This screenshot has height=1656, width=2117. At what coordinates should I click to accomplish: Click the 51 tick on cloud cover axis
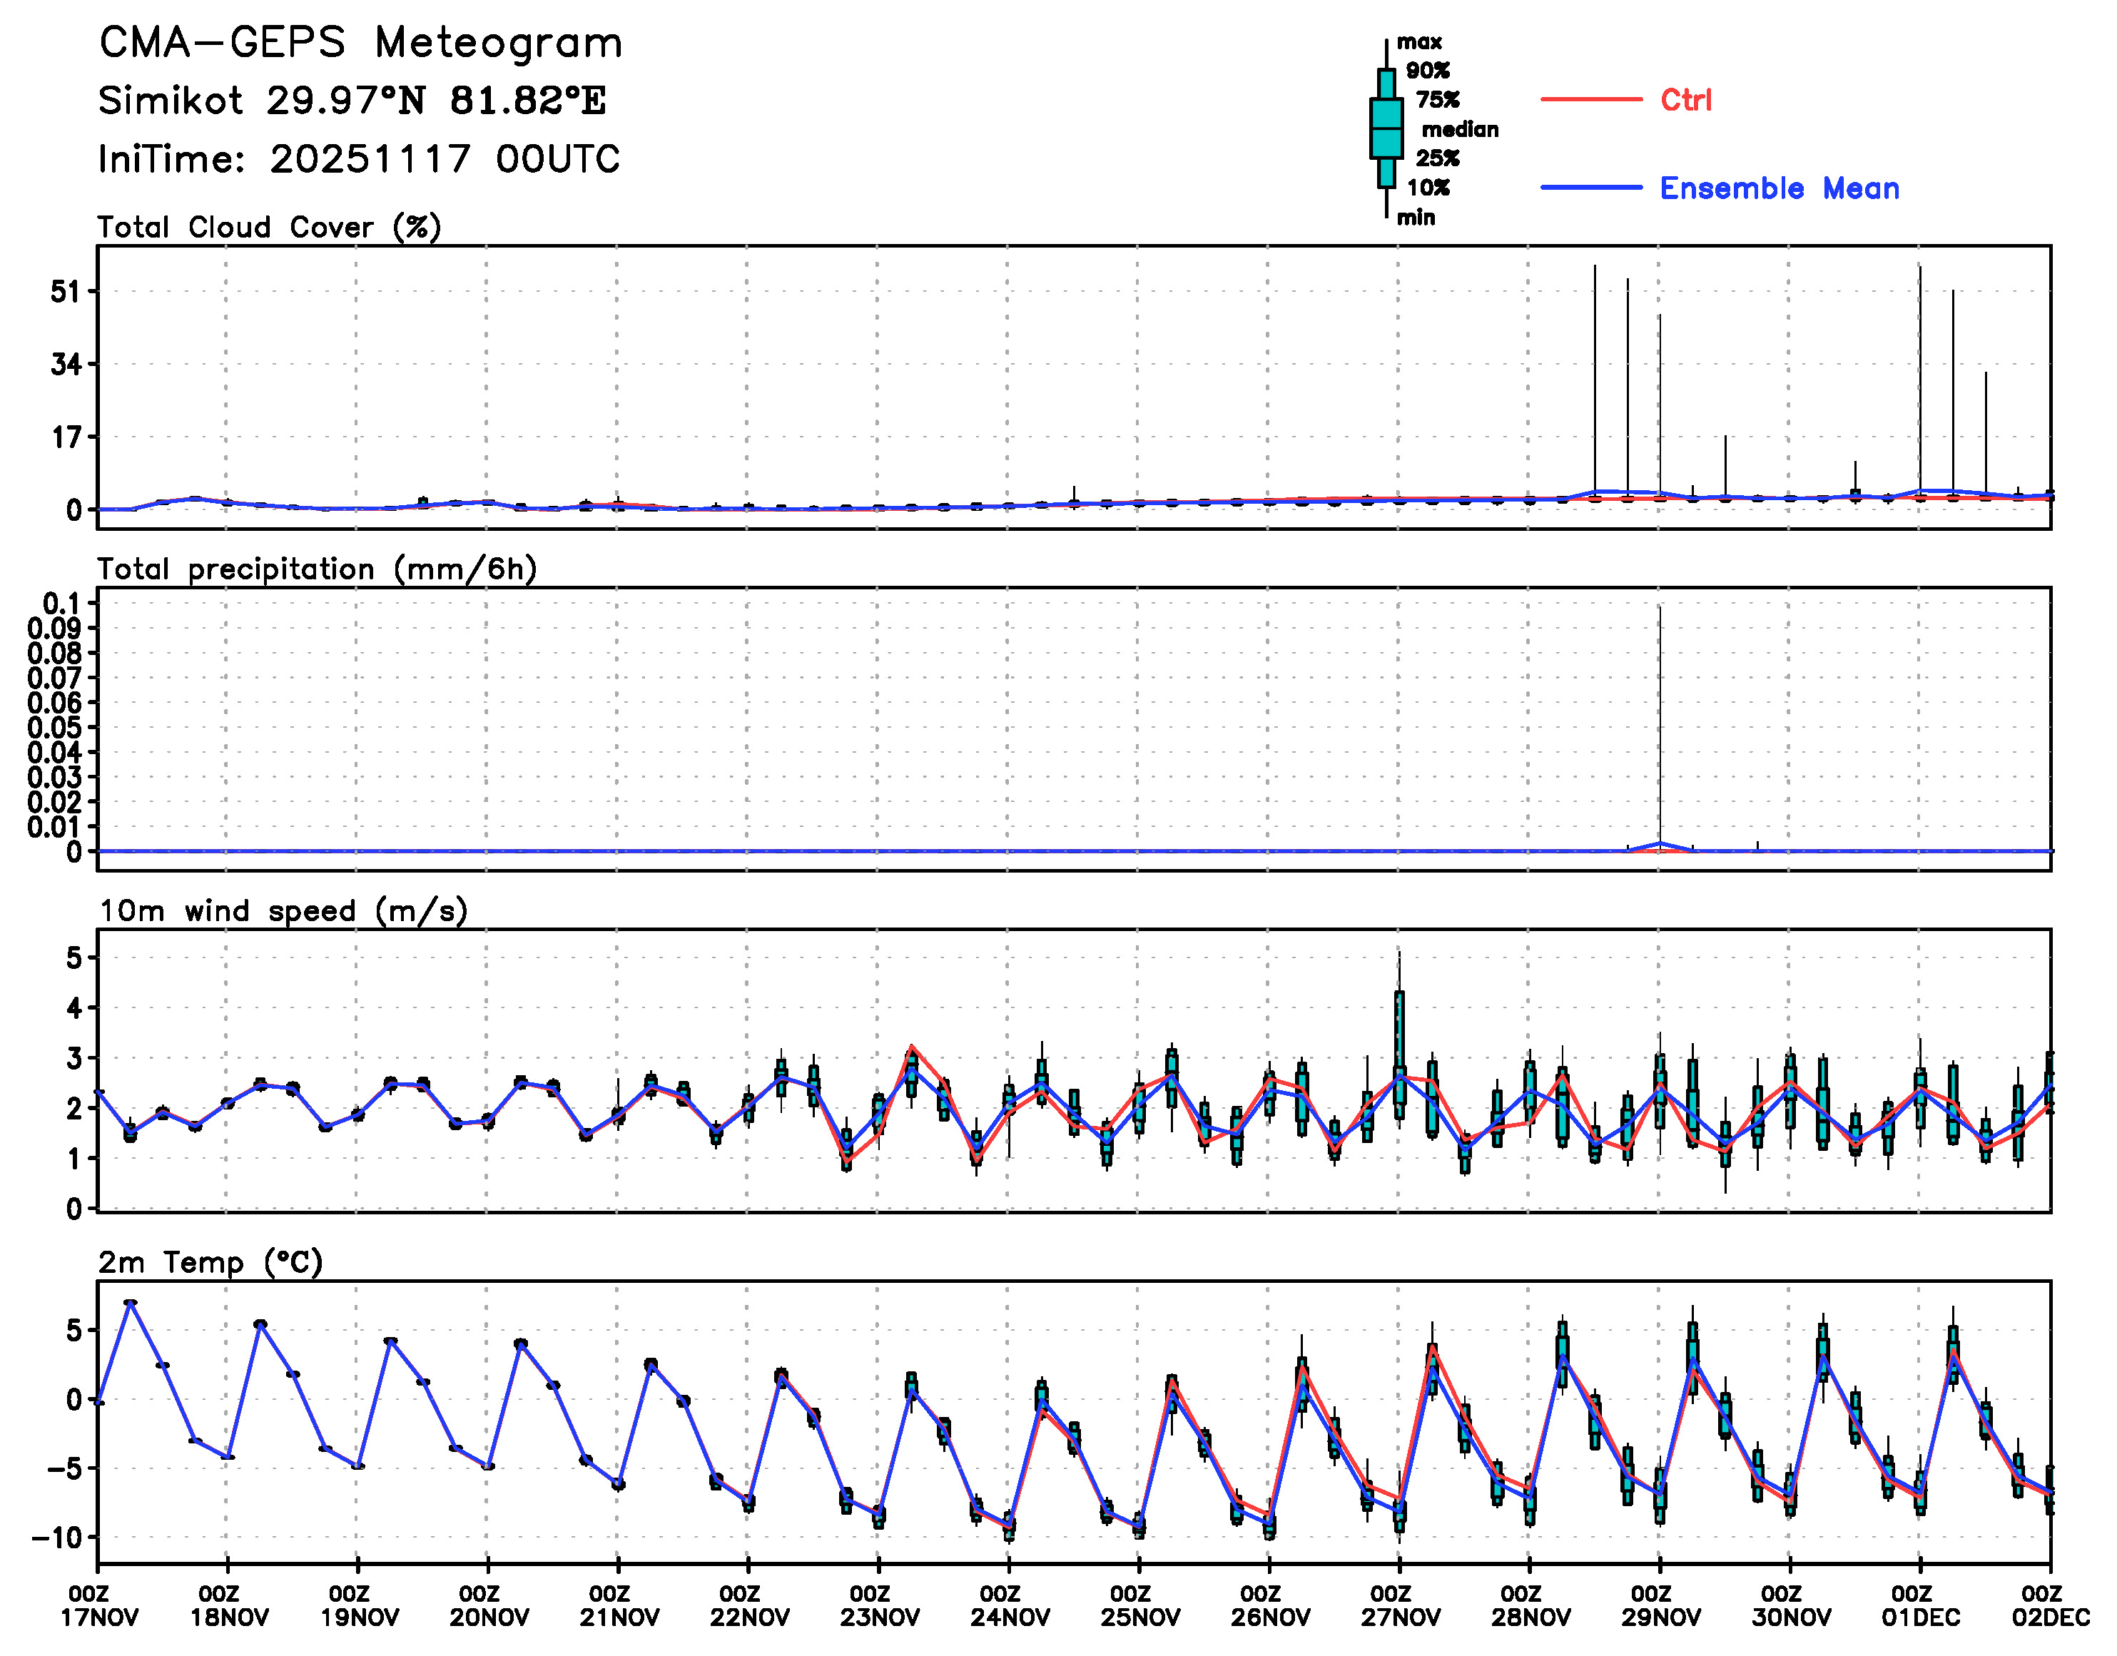(65, 291)
